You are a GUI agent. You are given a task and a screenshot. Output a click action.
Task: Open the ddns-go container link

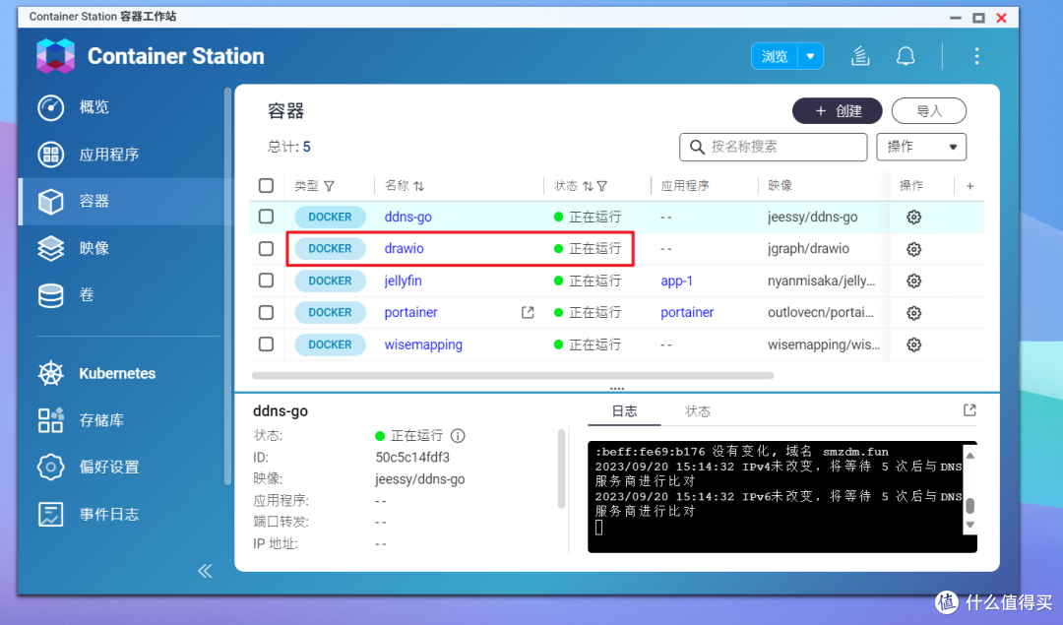(408, 217)
